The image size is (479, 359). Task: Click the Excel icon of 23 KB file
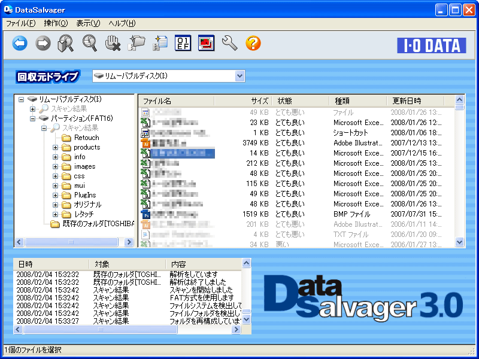145,123
